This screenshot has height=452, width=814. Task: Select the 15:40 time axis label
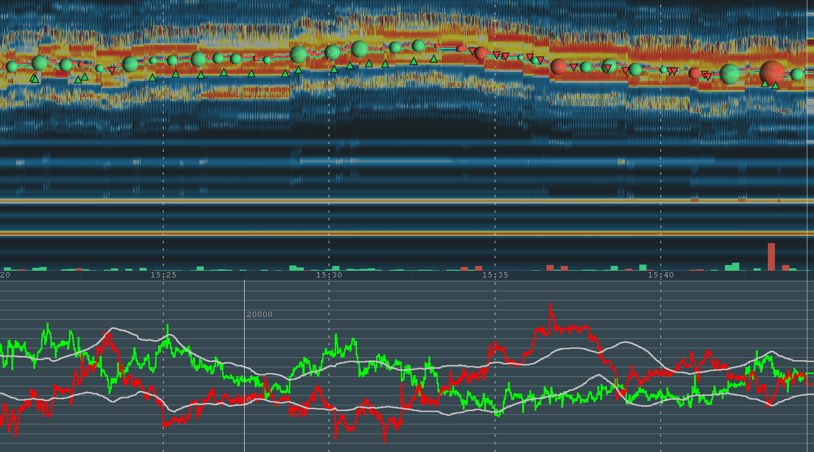coord(661,275)
